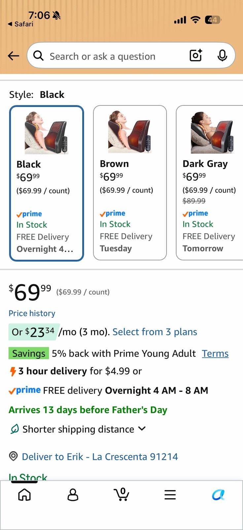This screenshot has height=530, width=243.
Task: Select the Black style option
Action: pyautogui.click(x=47, y=183)
